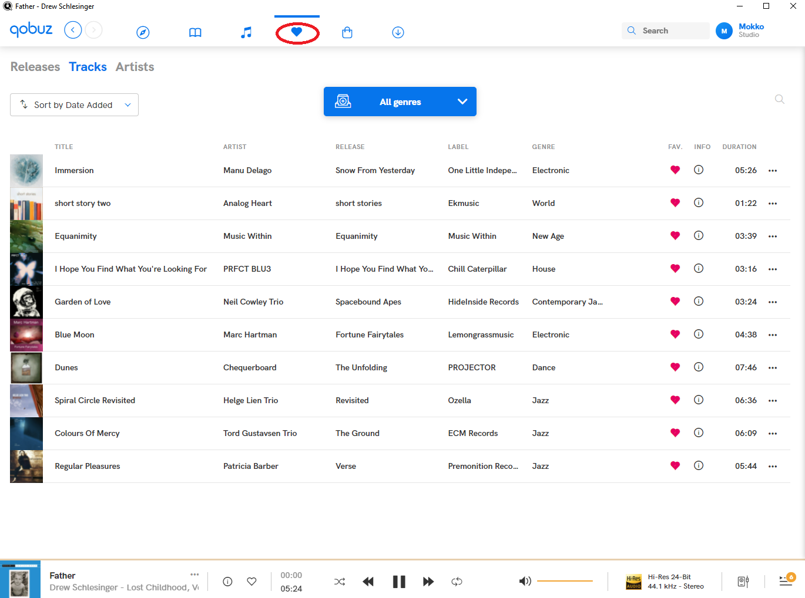Pause the current playback

pos(399,582)
